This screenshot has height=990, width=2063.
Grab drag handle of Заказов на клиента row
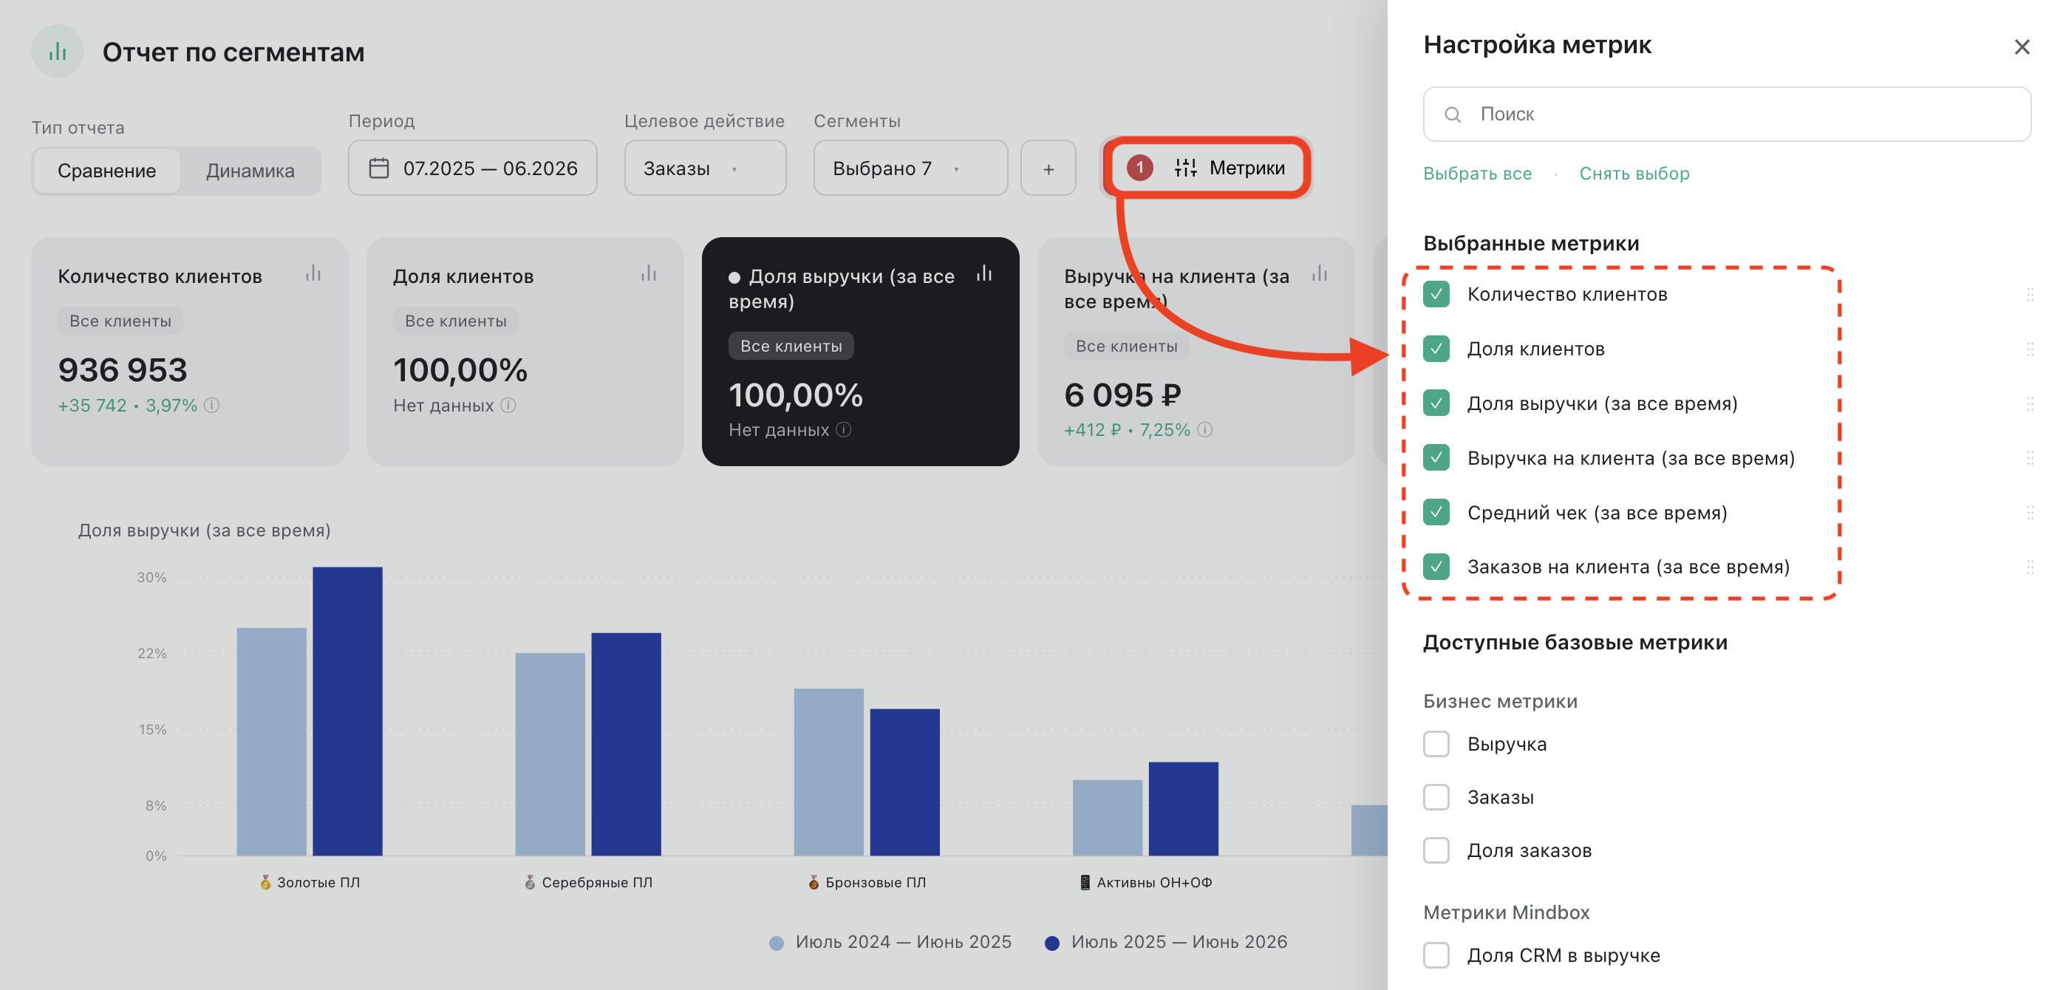tap(2030, 567)
